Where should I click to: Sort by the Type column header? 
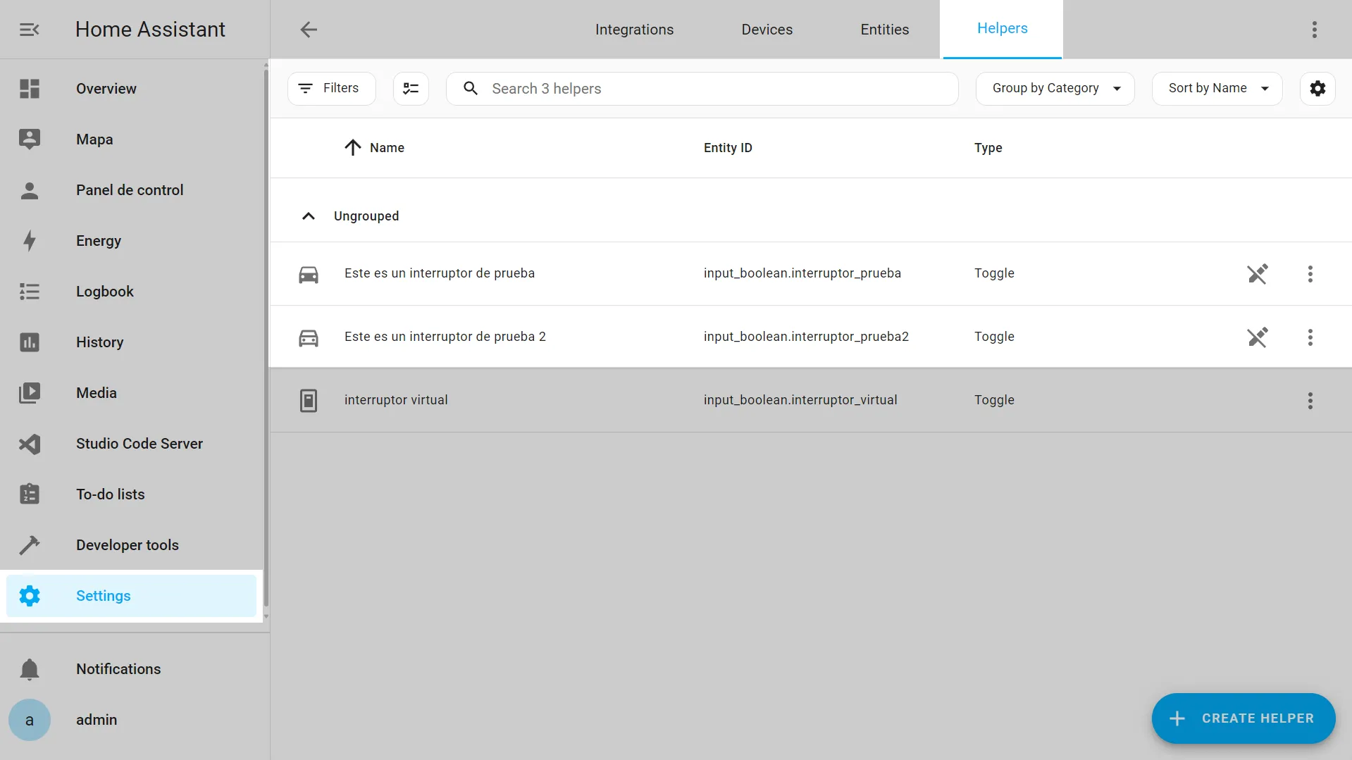pos(988,148)
